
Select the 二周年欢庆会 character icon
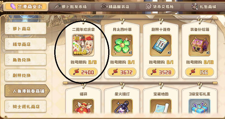tap(83, 45)
